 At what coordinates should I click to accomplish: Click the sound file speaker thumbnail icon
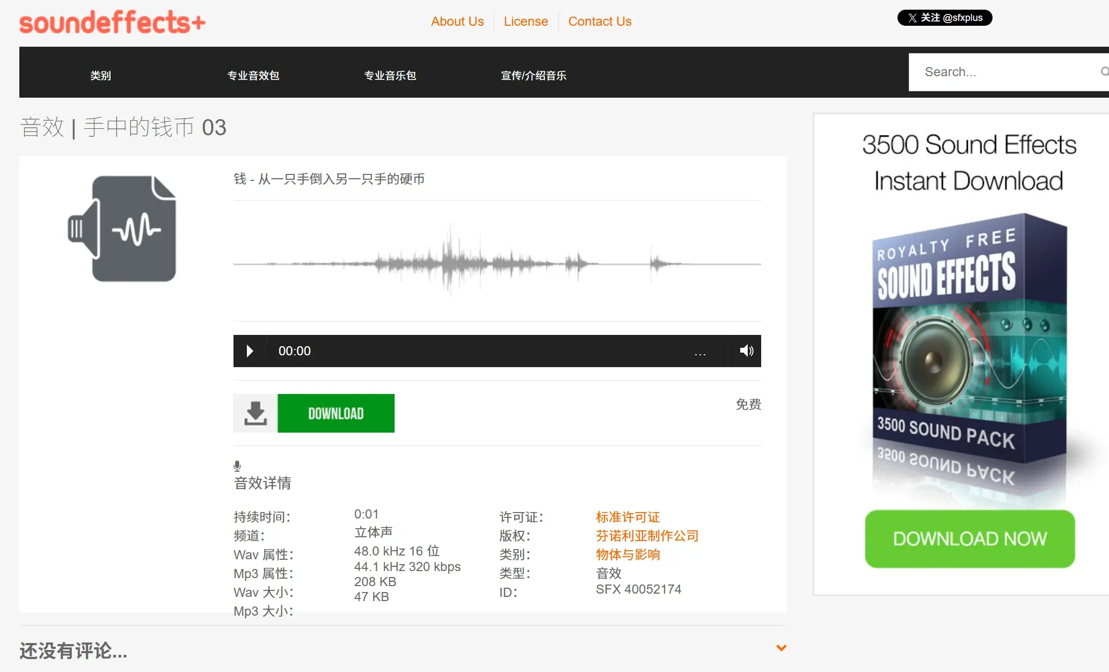click(122, 229)
